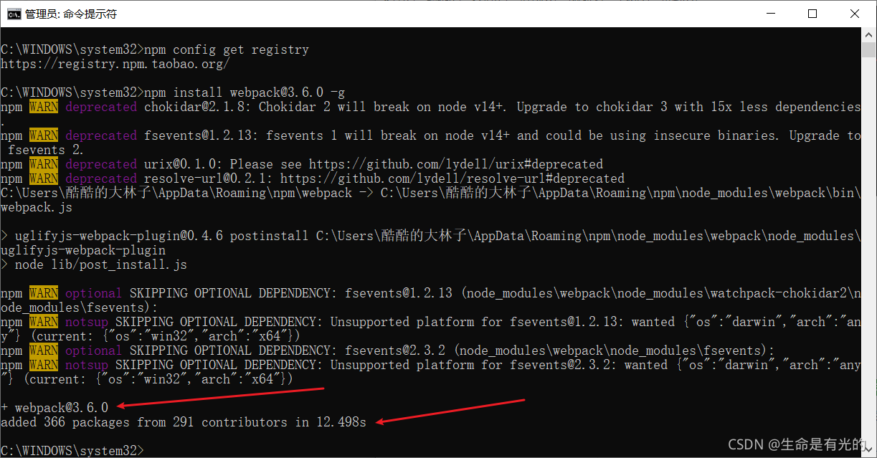The width and height of the screenshot is (877, 458).
Task: Click the final C:\WINDOWS\system32> prompt
Action: point(72,451)
